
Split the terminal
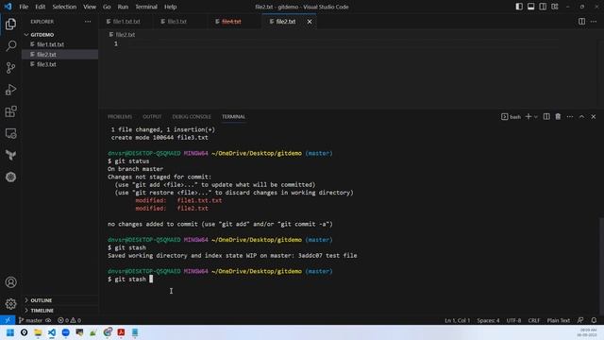coord(546,116)
